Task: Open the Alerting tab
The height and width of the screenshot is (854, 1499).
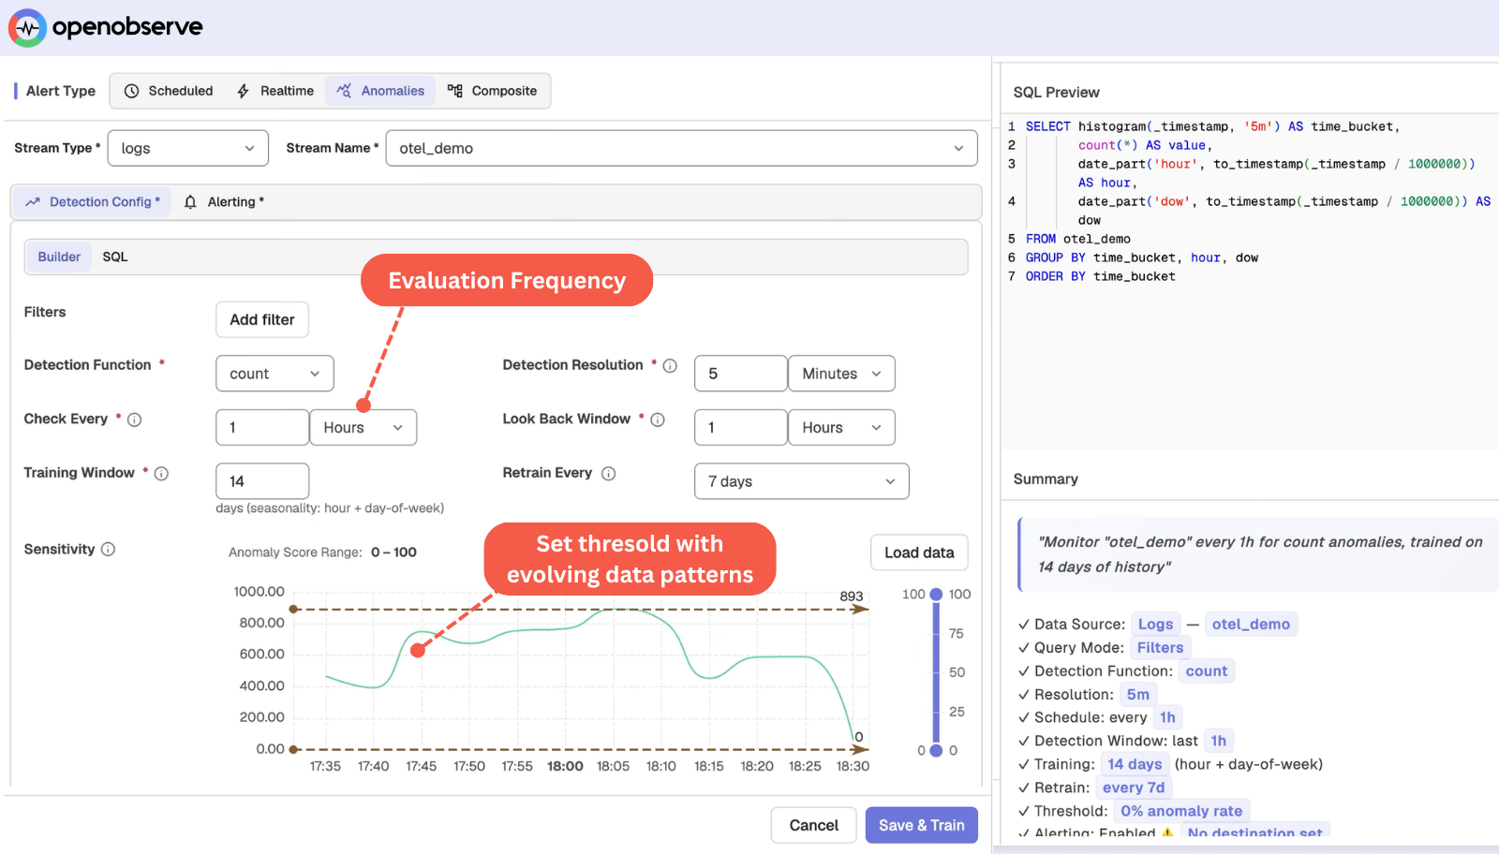Action: (224, 202)
